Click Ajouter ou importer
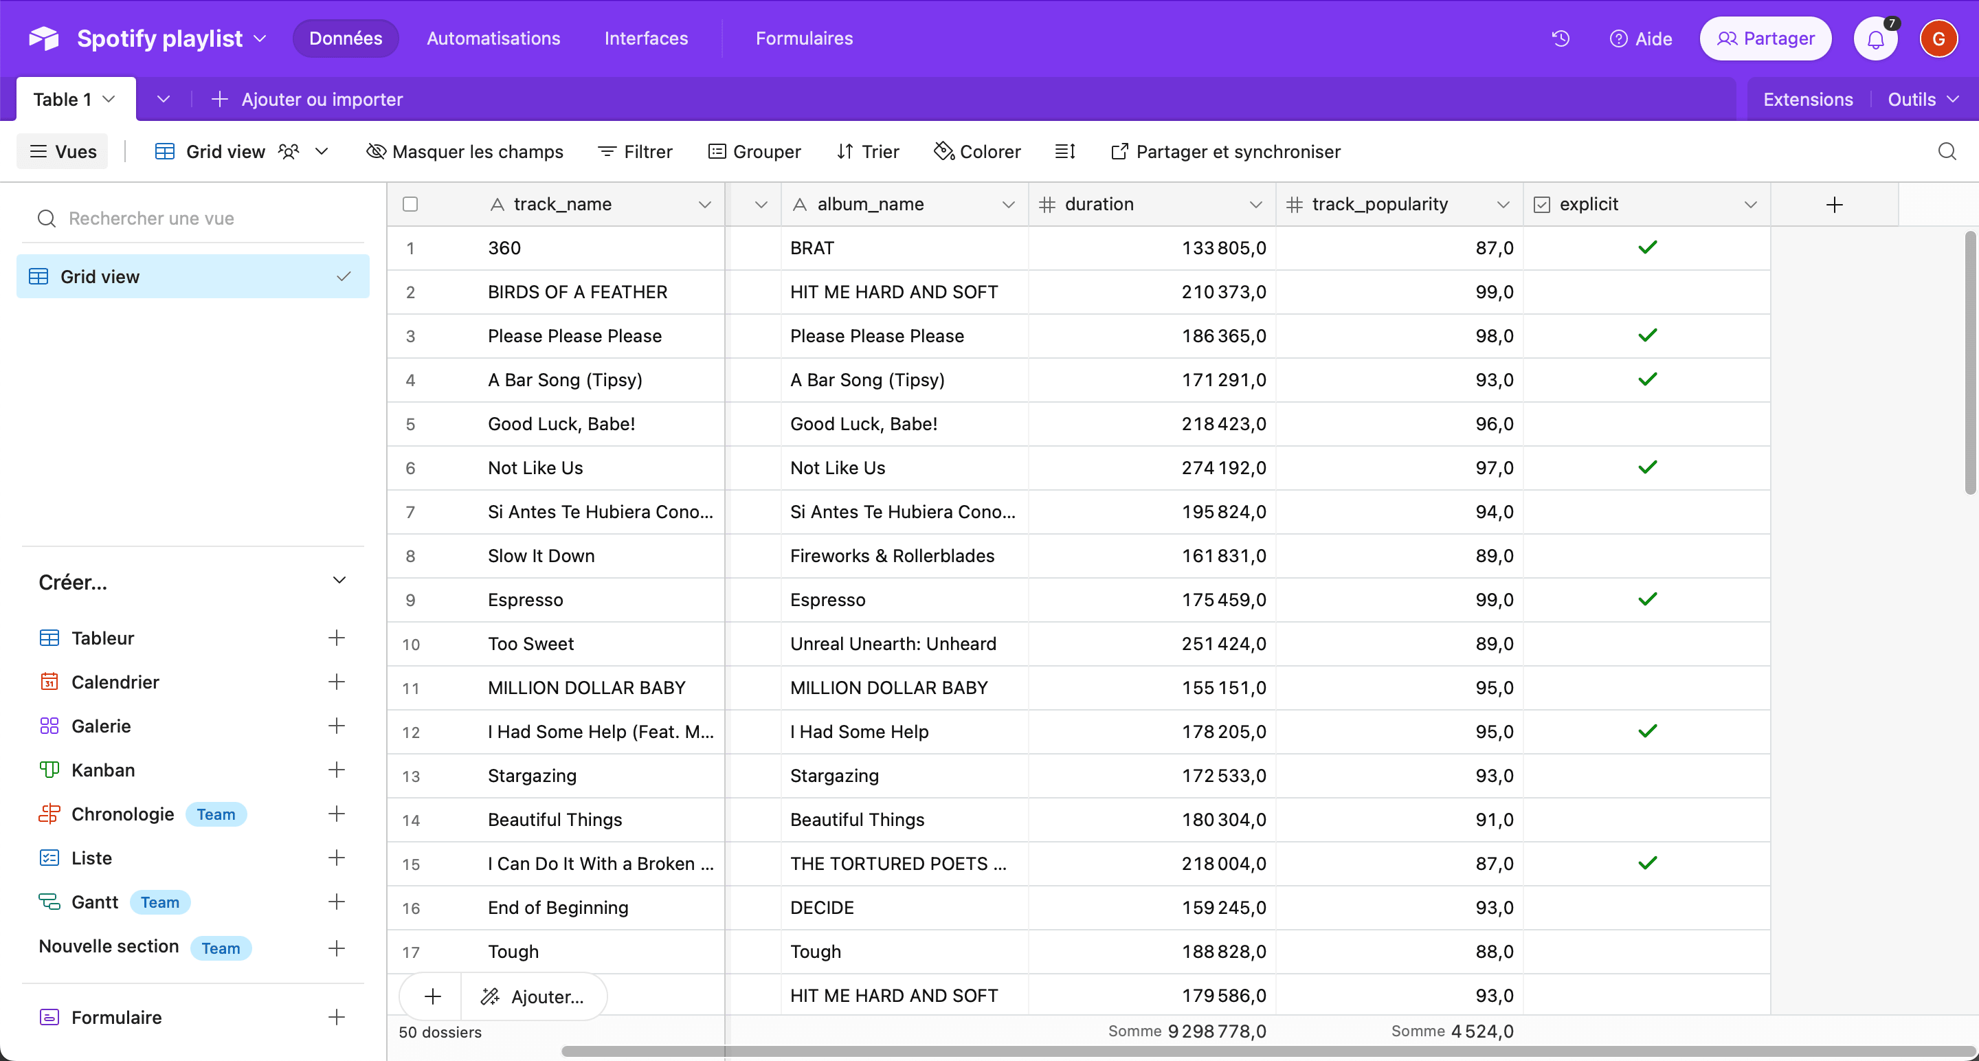The height and width of the screenshot is (1061, 1979). click(307, 99)
